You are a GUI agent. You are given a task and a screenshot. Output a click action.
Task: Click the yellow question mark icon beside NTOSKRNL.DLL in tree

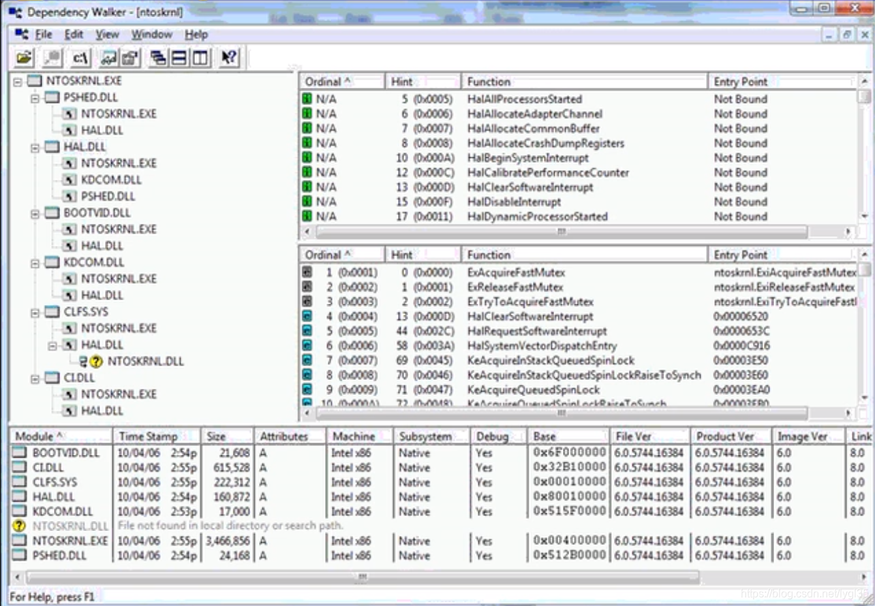click(96, 362)
